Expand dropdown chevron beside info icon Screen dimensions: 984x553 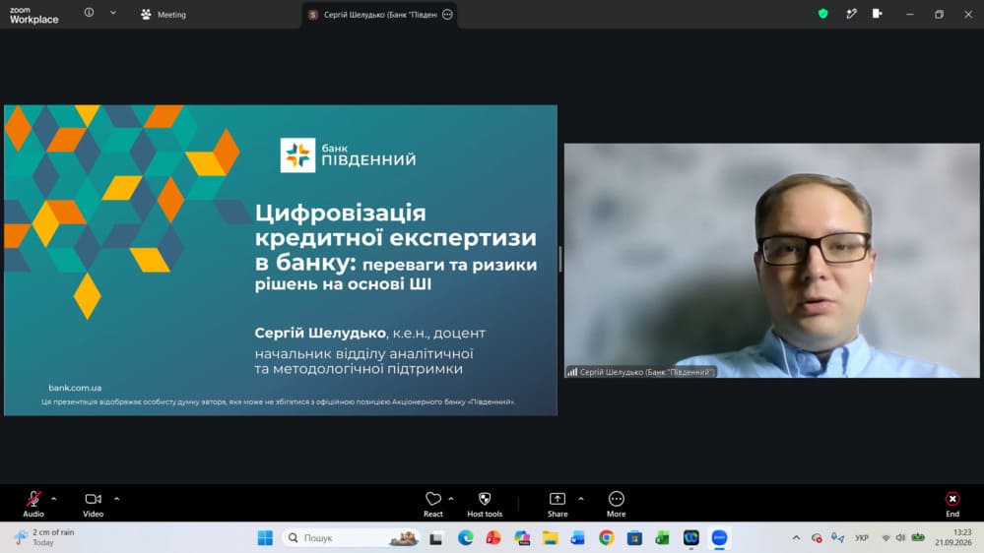coord(113,13)
